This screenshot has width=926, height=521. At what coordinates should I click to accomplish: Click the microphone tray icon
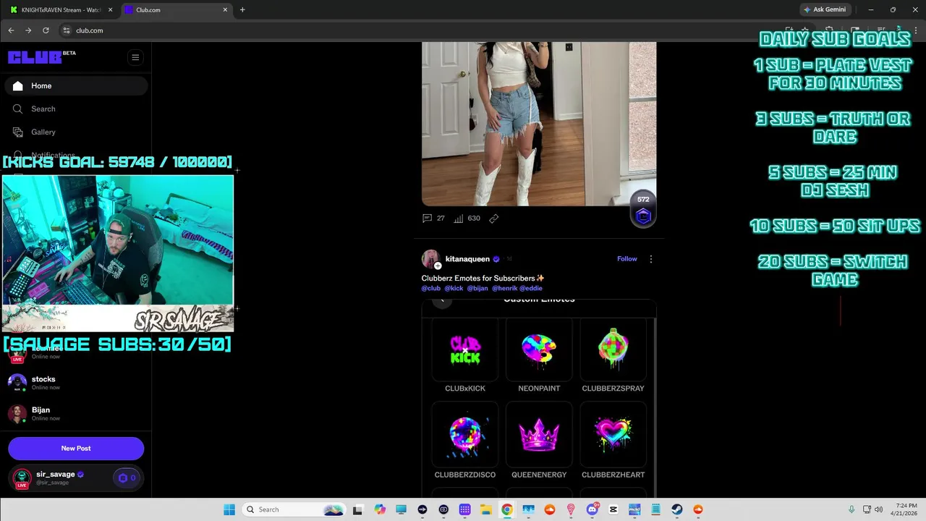(x=851, y=509)
